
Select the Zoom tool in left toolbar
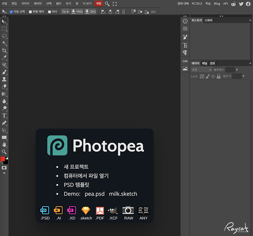pyautogui.click(x=4, y=152)
